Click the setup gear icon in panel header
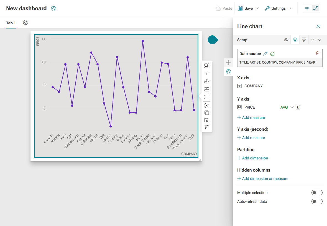The height and width of the screenshot is (226, 327). 295,40
